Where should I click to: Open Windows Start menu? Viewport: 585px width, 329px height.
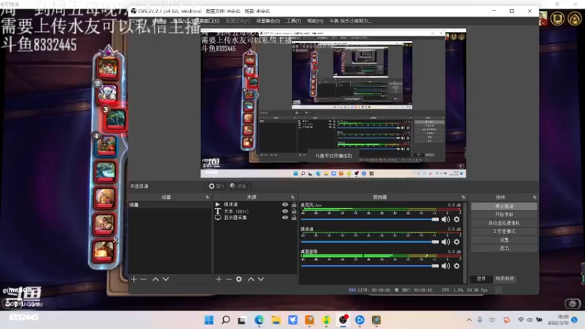(x=209, y=320)
